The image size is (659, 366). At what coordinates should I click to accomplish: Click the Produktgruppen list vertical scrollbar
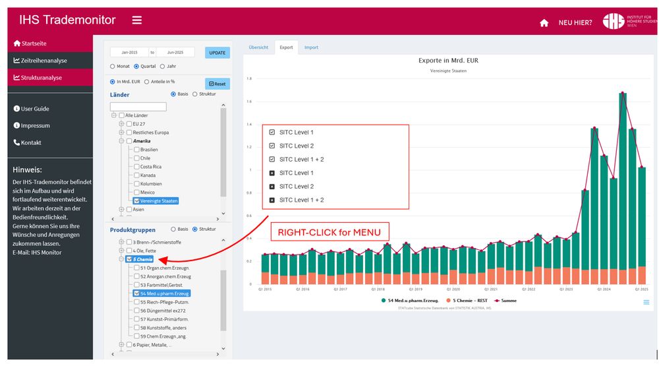click(x=223, y=300)
